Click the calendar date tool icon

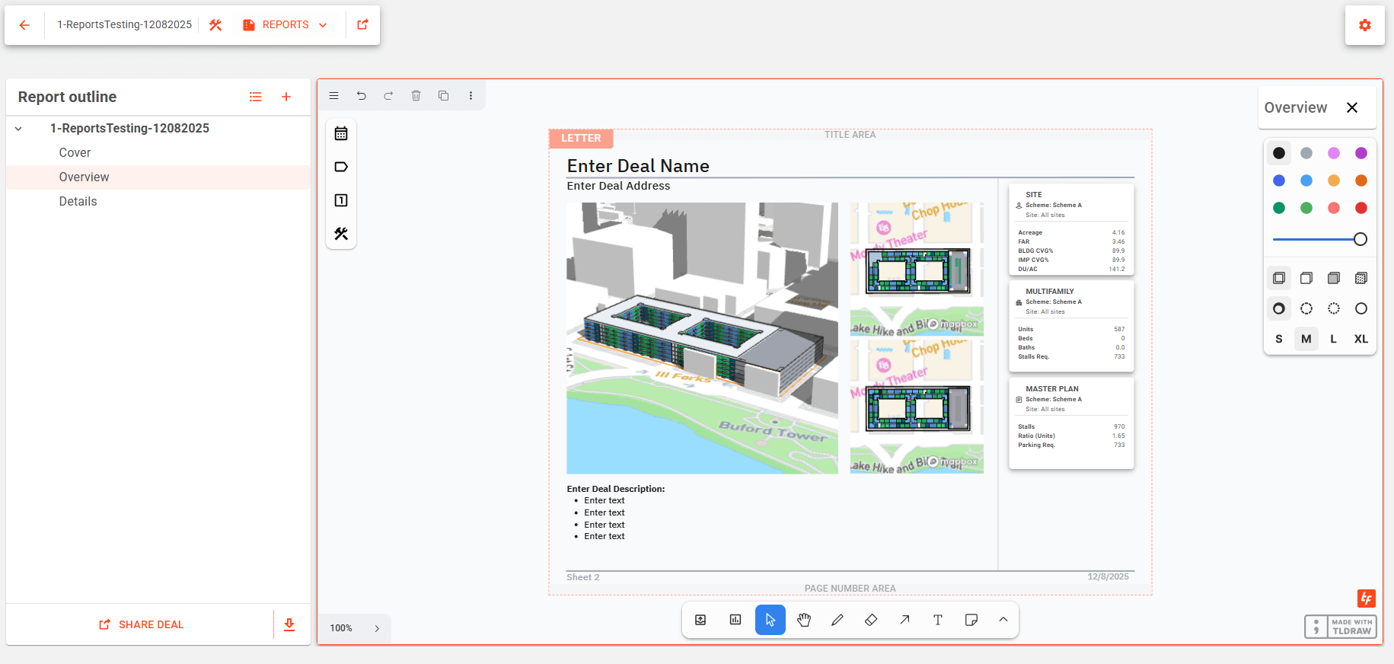click(341, 134)
